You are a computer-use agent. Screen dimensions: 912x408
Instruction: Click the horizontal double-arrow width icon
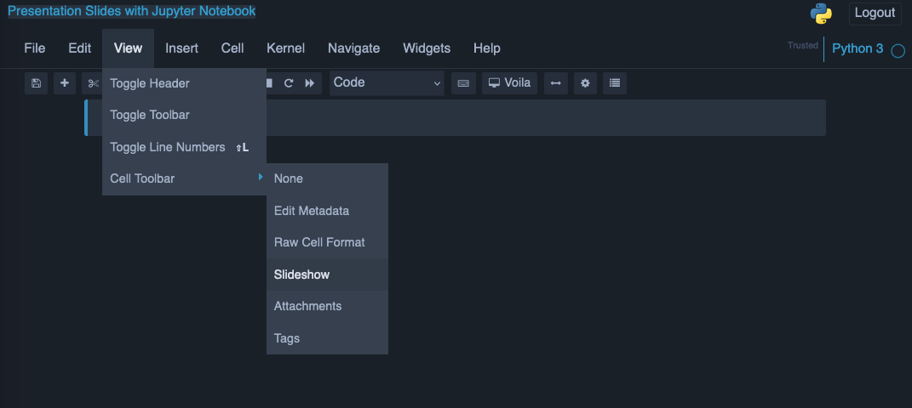click(x=556, y=83)
